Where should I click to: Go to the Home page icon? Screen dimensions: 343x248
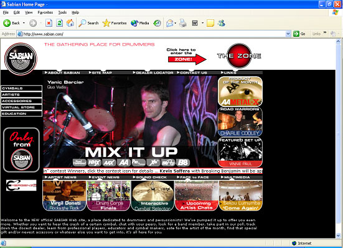(70, 23)
